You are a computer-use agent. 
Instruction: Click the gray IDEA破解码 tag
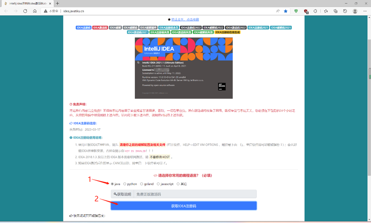point(131,28)
